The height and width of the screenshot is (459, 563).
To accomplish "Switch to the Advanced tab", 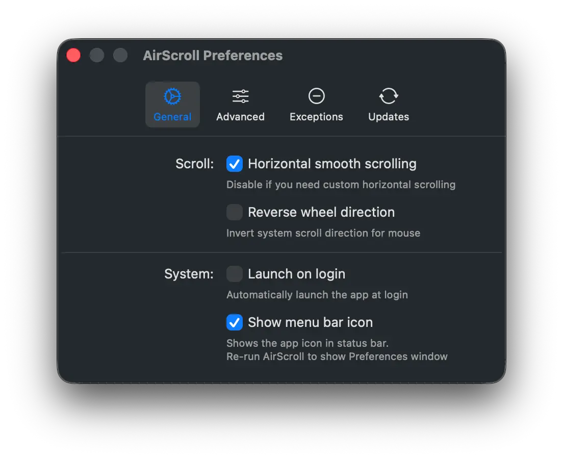I will 240,105.
